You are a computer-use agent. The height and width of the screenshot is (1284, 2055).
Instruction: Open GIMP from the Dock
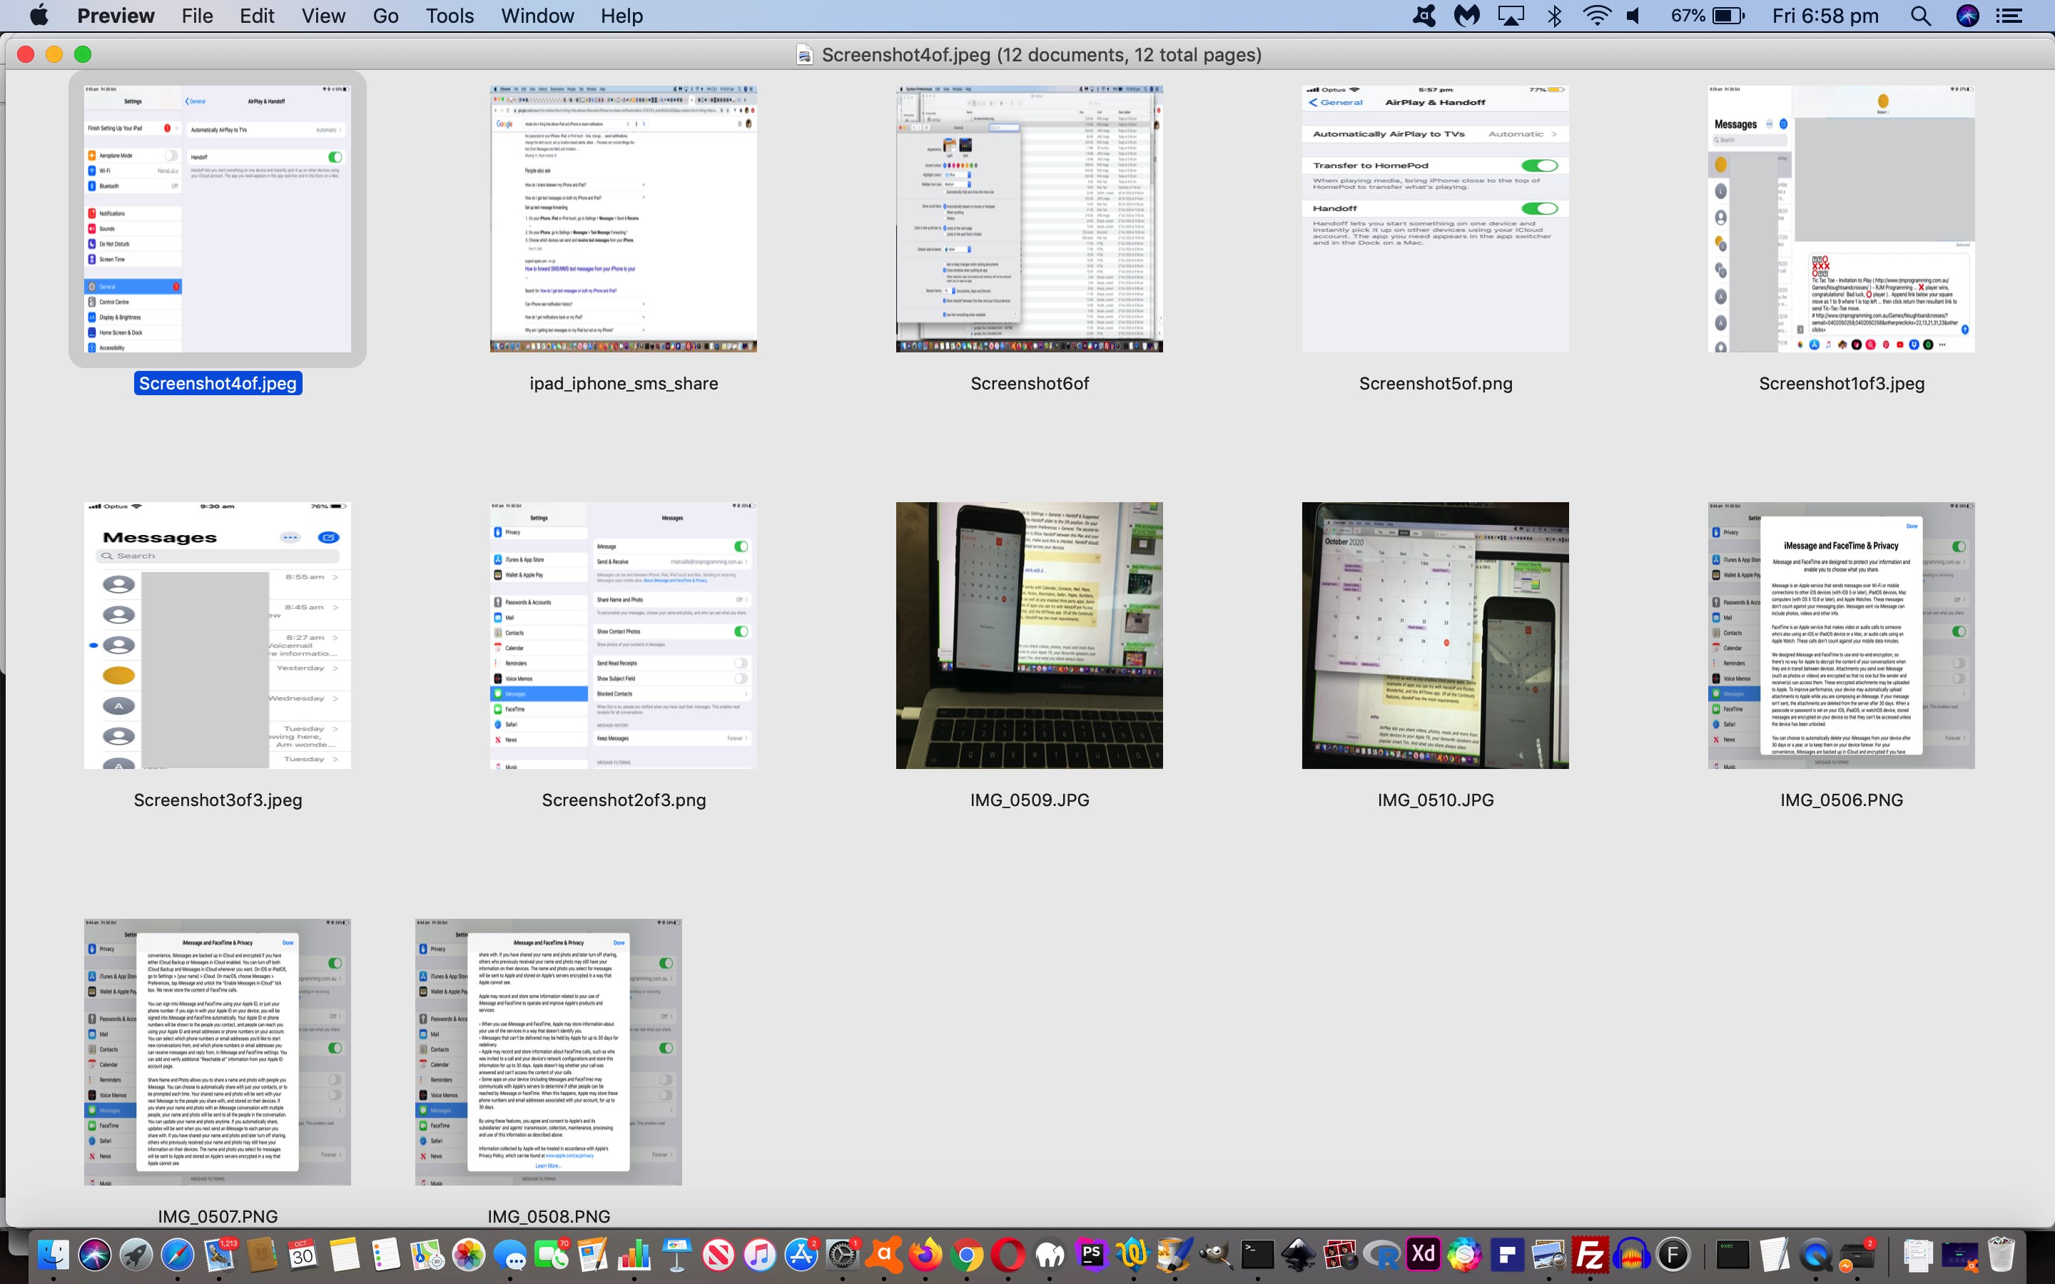(1216, 1254)
